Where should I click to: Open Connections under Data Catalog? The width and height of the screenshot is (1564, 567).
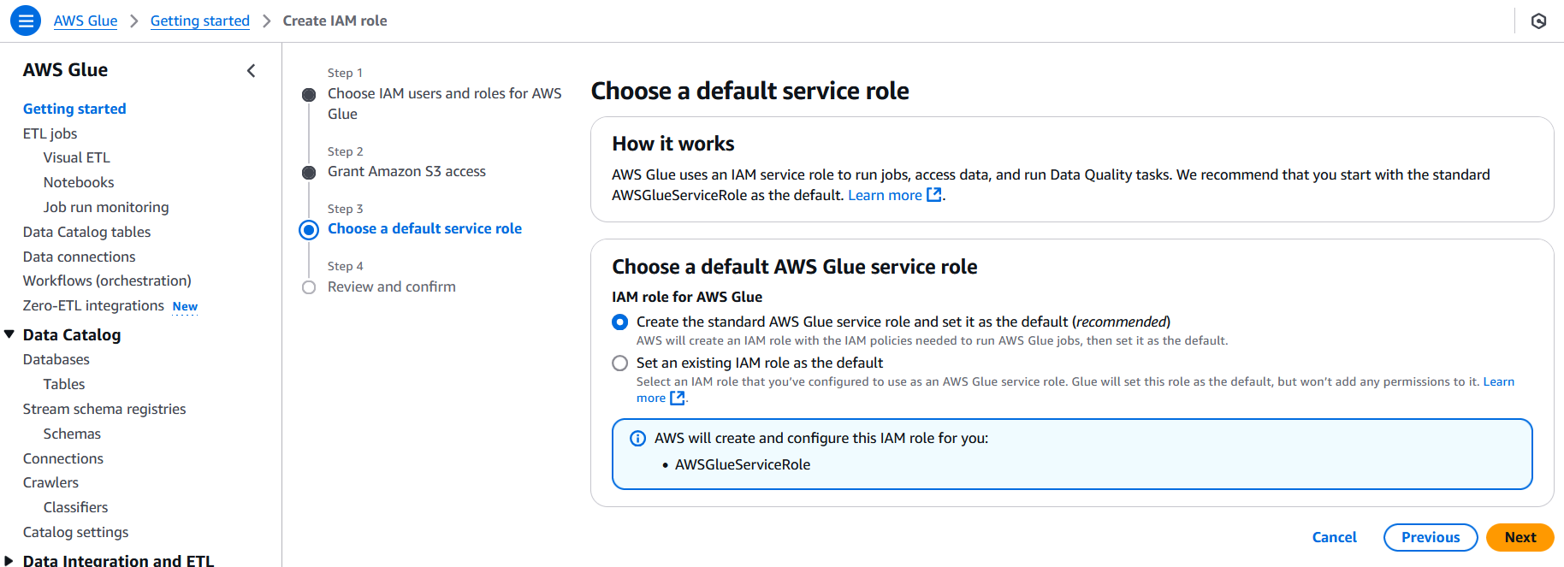click(63, 458)
